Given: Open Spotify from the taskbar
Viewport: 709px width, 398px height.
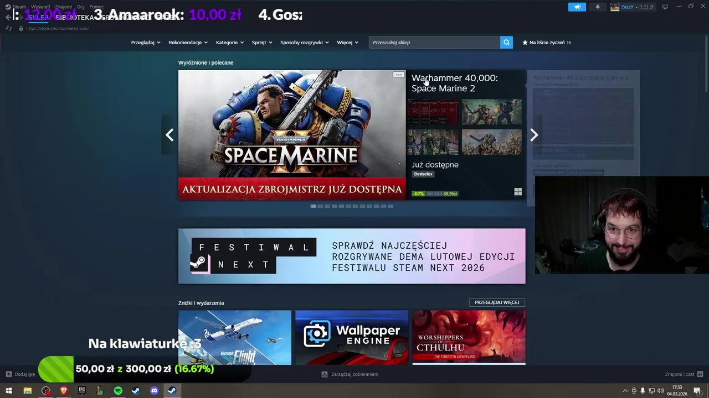Looking at the screenshot, I should click(118, 391).
